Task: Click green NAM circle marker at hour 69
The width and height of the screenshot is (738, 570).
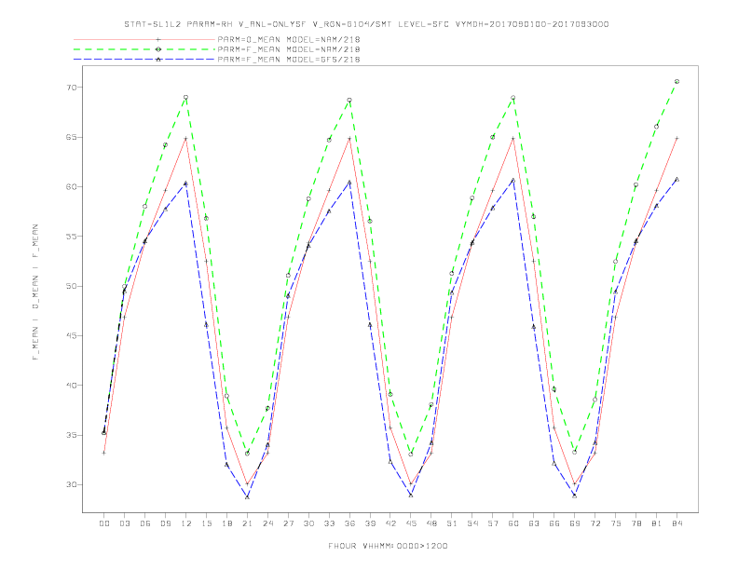Action: click(575, 453)
